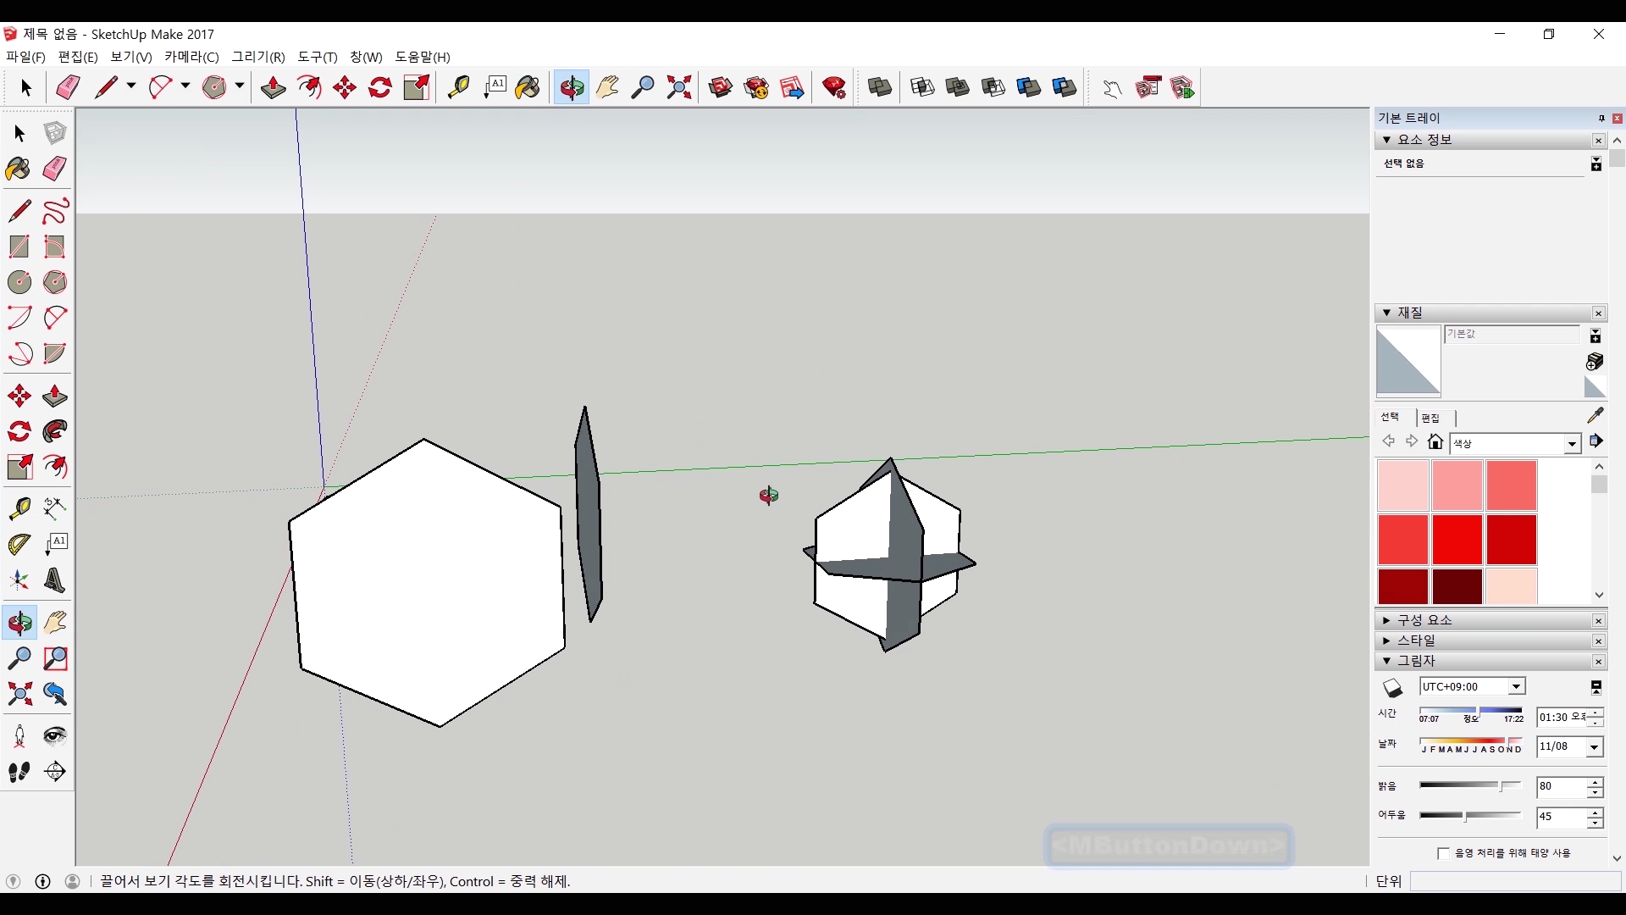
Task: Activate the Rotate tool in left toolbar
Action: coord(19,432)
